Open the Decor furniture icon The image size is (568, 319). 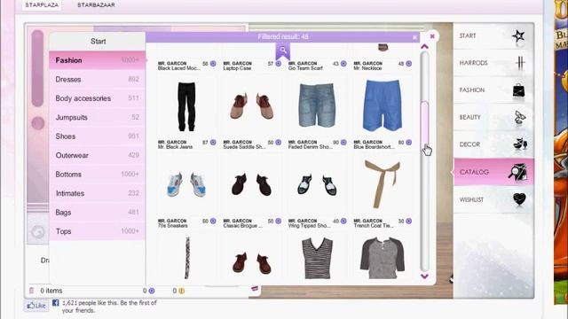[x=520, y=144]
